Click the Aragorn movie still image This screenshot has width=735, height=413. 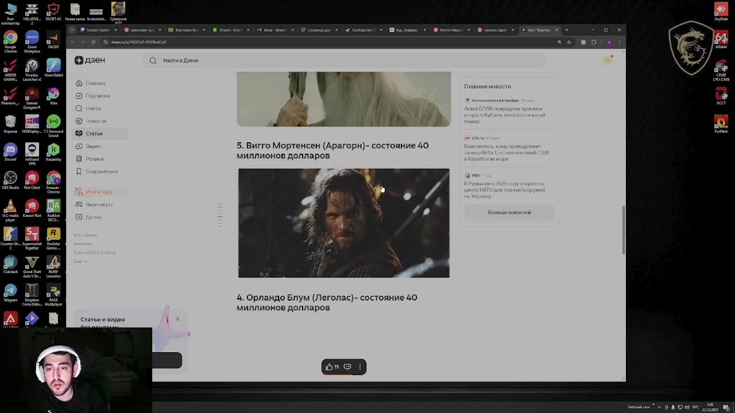344,223
